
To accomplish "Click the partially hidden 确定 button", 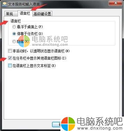I will click(x=56, y=125).
